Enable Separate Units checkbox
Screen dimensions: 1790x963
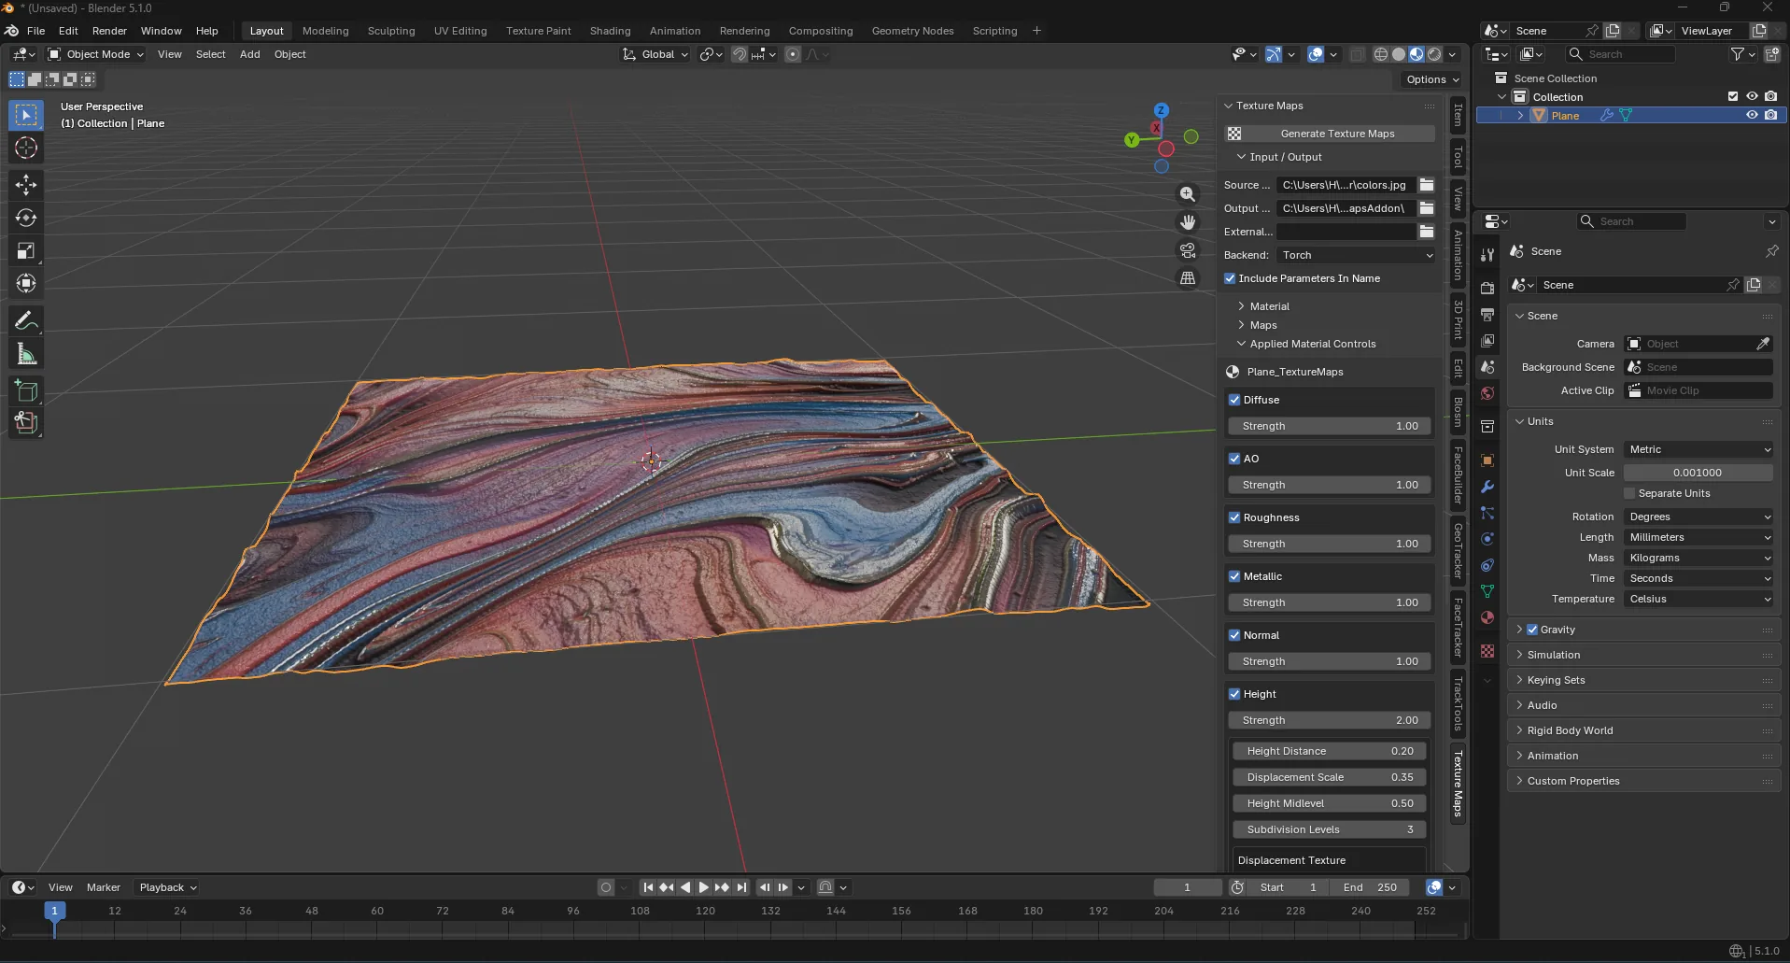[x=1630, y=493]
